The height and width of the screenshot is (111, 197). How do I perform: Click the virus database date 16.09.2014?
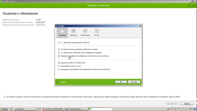40,25
